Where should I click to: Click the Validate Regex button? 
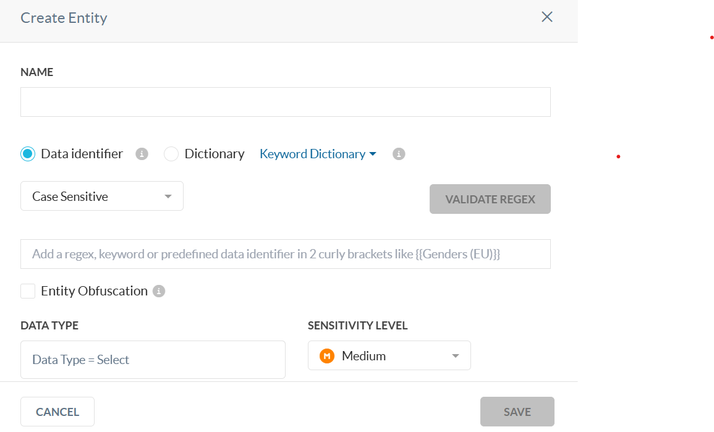pyautogui.click(x=490, y=199)
